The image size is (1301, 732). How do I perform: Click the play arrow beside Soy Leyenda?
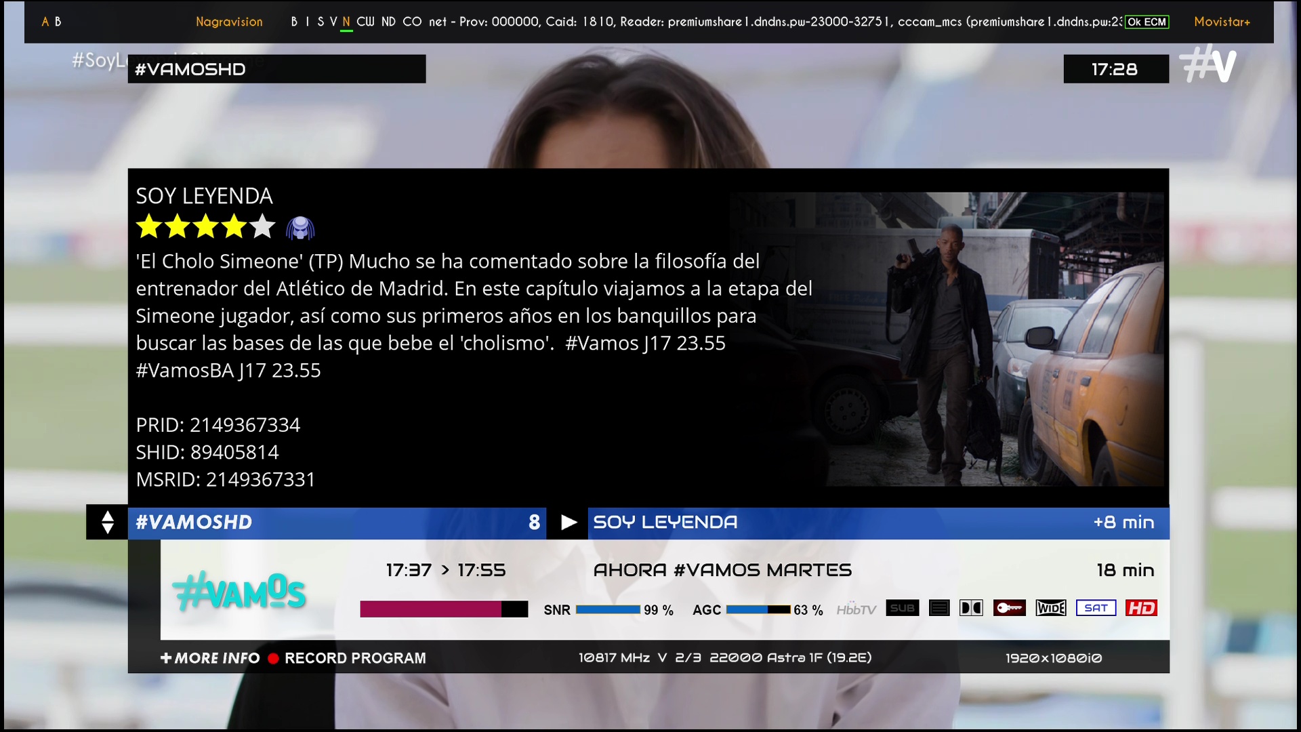[x=569, y=523]
